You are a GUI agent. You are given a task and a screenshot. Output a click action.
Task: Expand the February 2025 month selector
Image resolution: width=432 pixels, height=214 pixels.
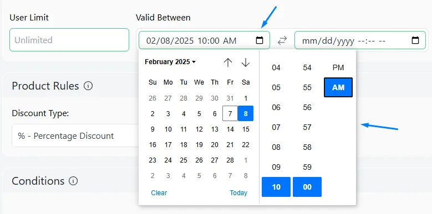click(x=170, y=62)
